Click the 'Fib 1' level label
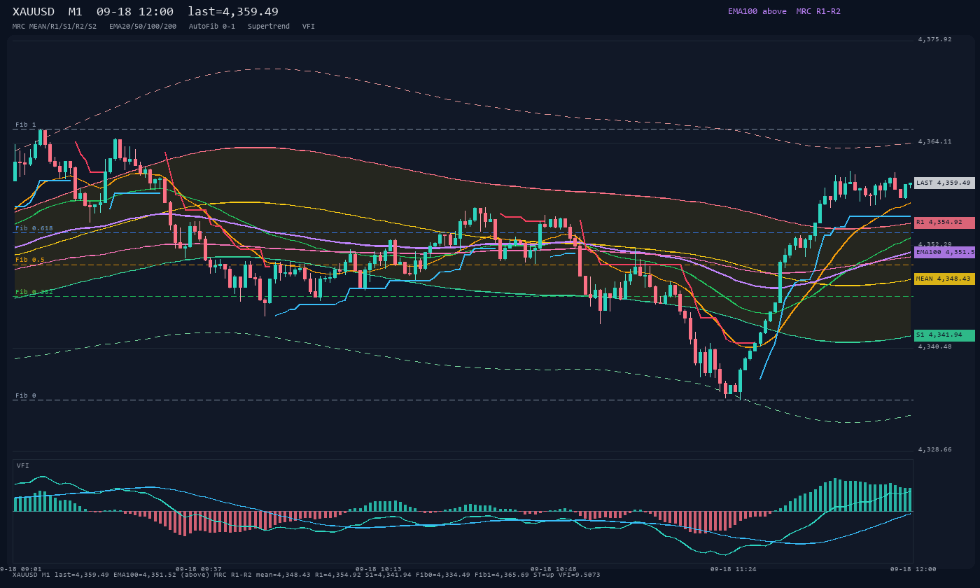This screenshot has width=980, height=588. 26,125
